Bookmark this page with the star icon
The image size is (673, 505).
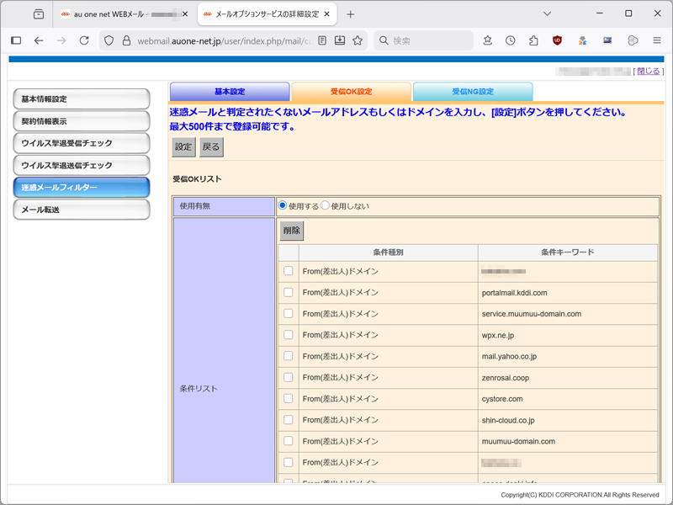click(x=358, y=40)
